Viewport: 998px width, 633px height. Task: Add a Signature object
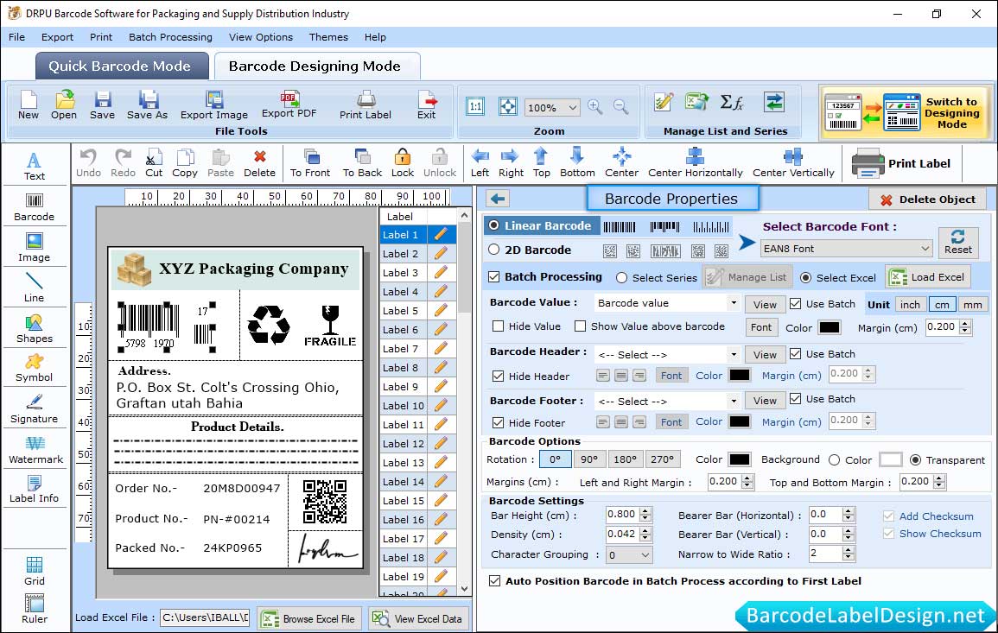[x=35, y=409]
